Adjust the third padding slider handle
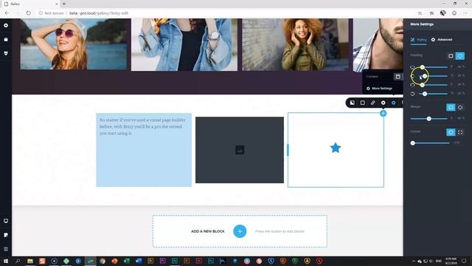 pyautogui.click(x=423, y=85)
